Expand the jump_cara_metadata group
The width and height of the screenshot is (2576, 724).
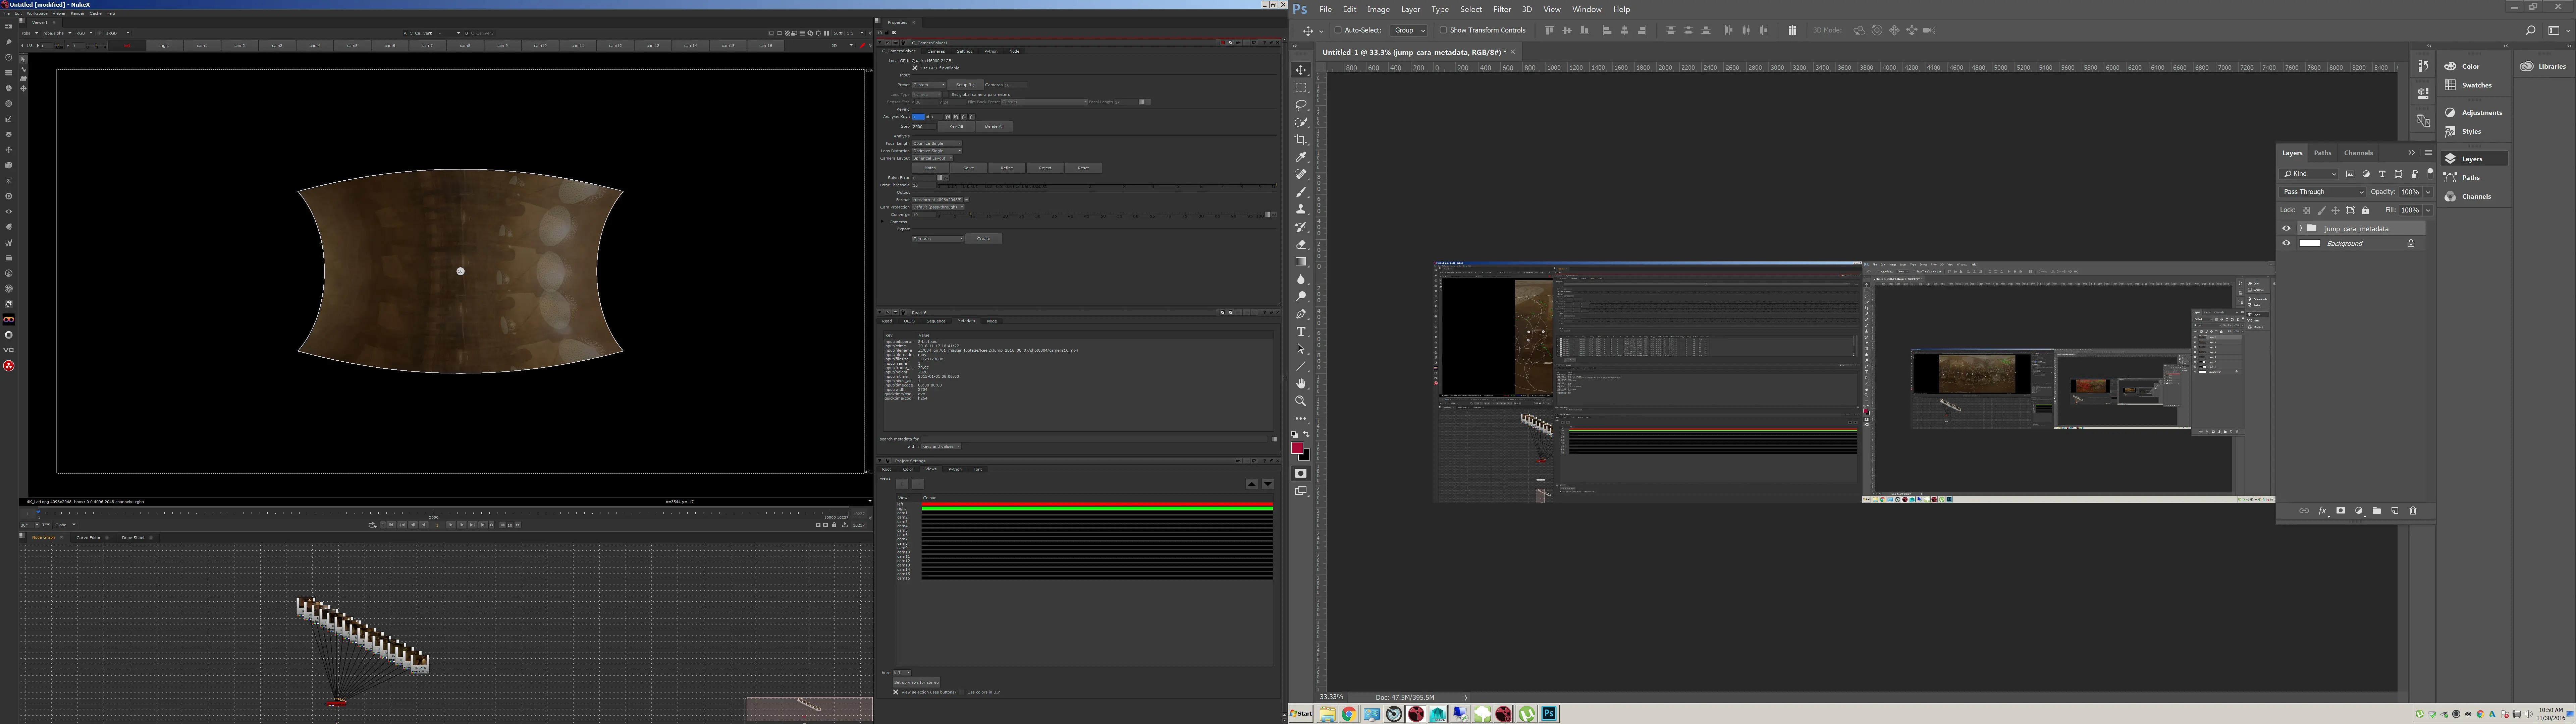(2301, 228)
